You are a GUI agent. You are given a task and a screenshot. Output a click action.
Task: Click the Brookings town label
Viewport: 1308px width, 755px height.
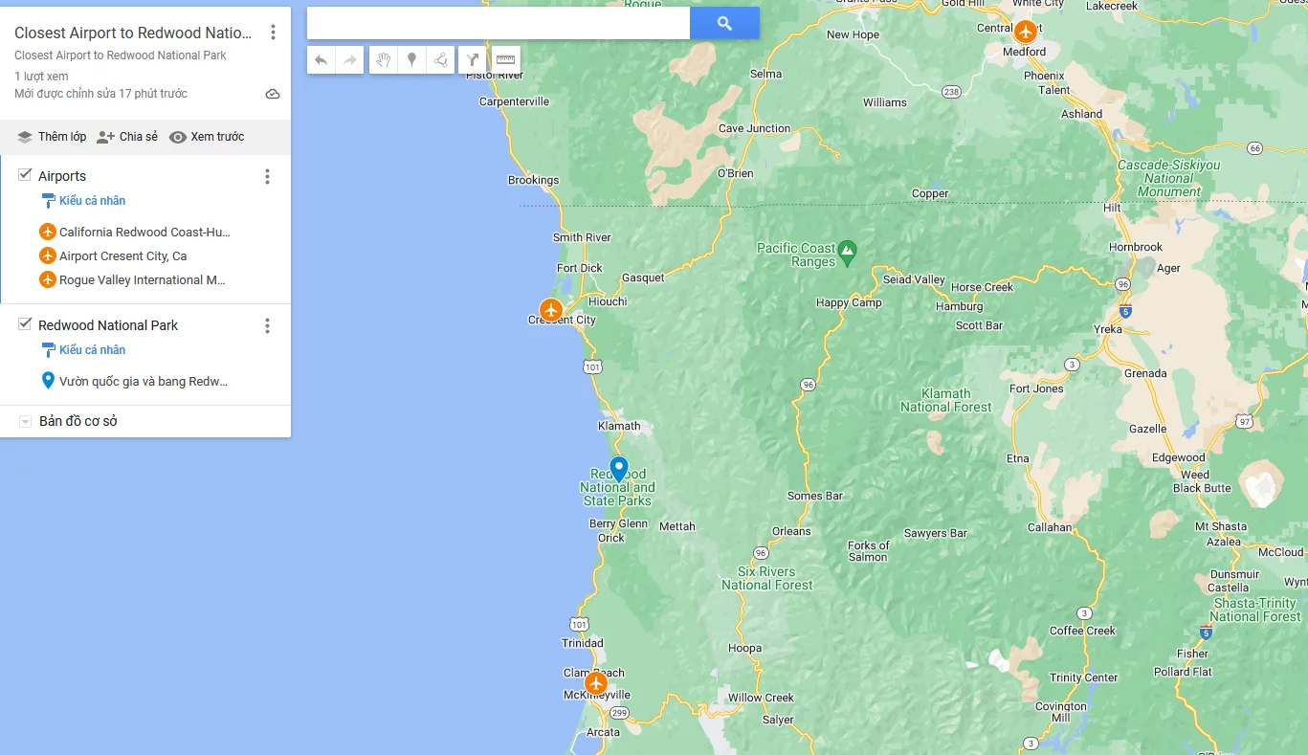point(534,180)
